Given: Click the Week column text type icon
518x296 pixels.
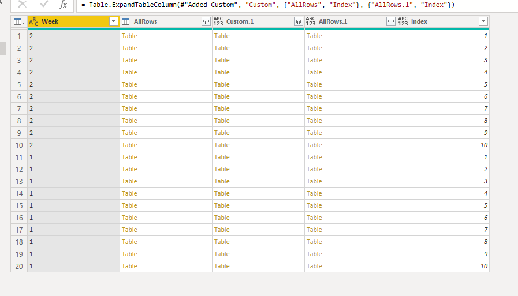Looking at the screenshot, I should tap(33, 22).
